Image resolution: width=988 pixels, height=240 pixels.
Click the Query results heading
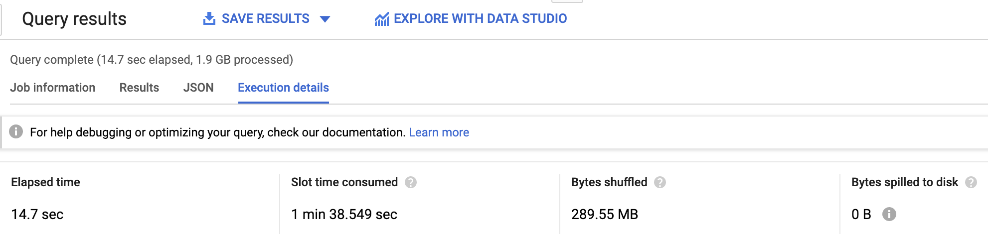74,19
